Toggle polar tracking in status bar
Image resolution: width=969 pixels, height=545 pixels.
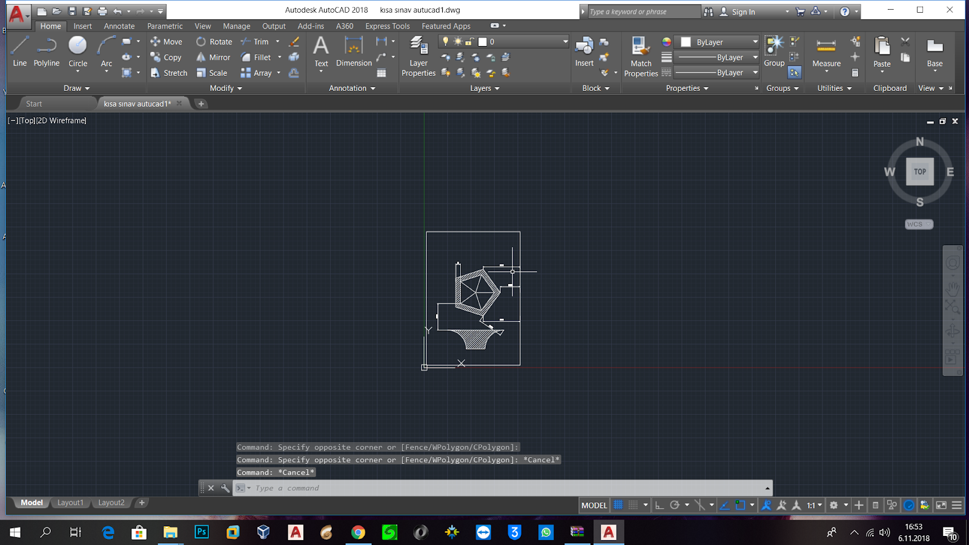pos(675,505)
